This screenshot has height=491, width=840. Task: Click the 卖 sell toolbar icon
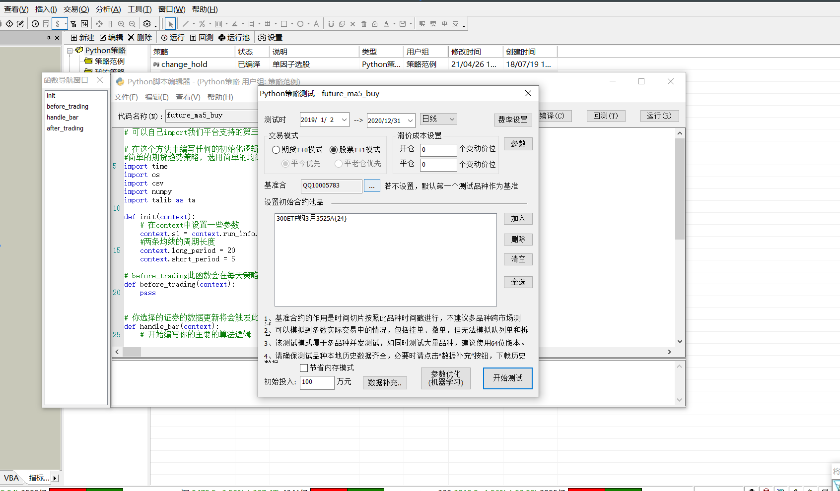(x=433, y=24)
